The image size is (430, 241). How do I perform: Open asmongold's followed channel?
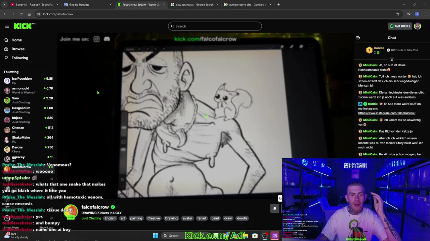coord(29,90)
